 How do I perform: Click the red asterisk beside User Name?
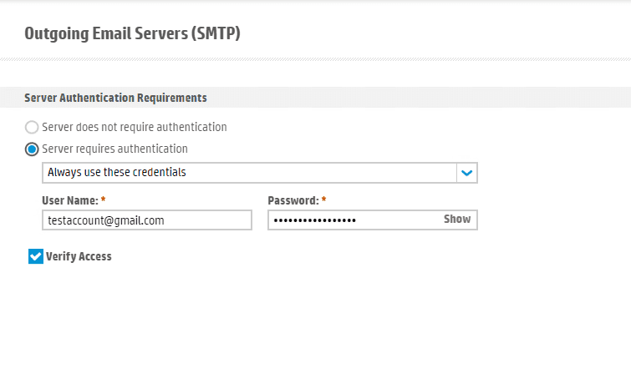click(103, 201)
